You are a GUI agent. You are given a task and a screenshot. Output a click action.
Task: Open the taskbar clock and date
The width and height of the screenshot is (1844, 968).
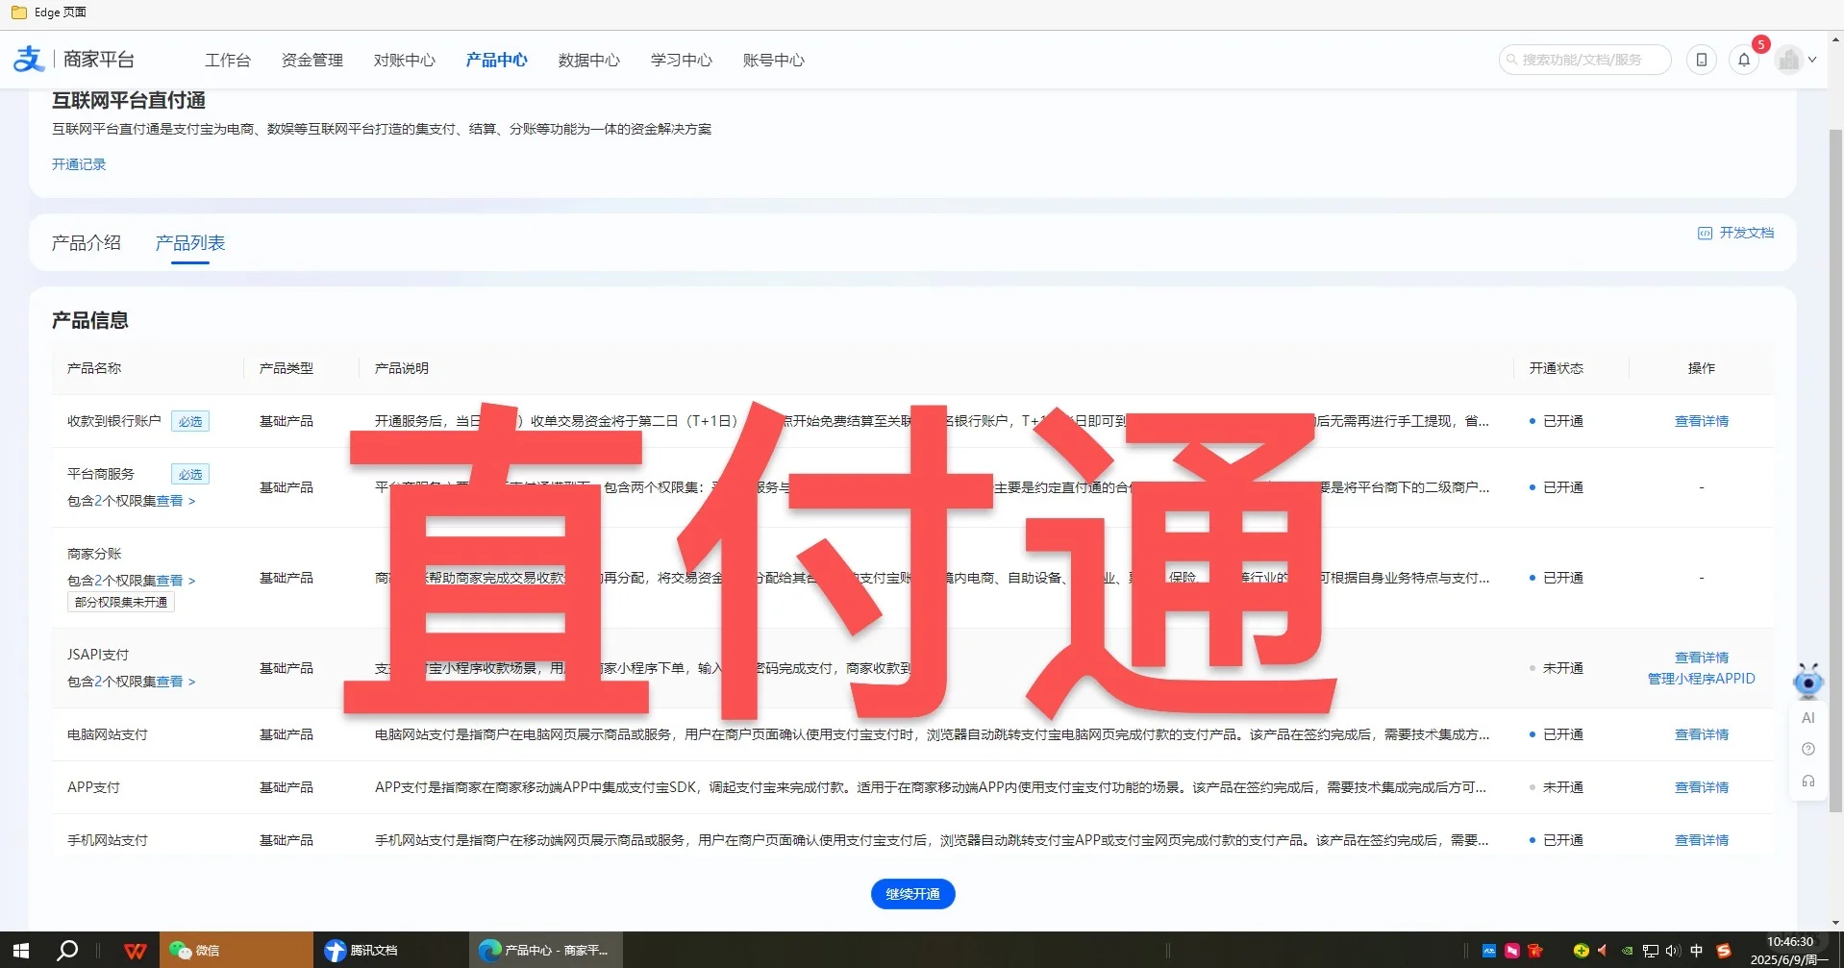click(x=1789, y=951)
